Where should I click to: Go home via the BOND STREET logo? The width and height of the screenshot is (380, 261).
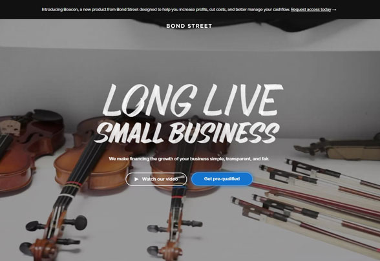tap(189, 26)
